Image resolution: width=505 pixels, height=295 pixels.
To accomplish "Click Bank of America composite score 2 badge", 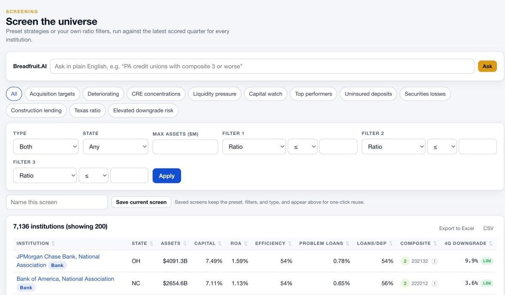I will pos(405,284).
